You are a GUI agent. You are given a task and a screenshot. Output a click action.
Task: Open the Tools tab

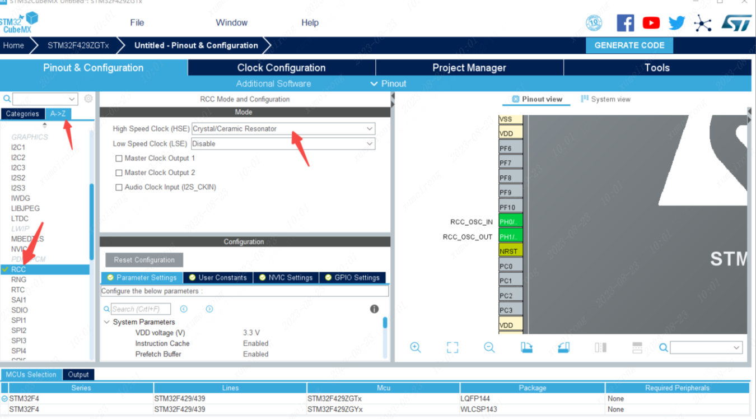[657, 68]
